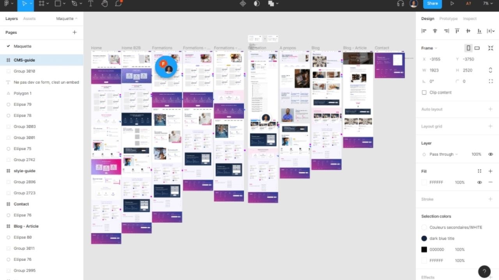
Task: Select the Hand tool
Action: point(104,3)
